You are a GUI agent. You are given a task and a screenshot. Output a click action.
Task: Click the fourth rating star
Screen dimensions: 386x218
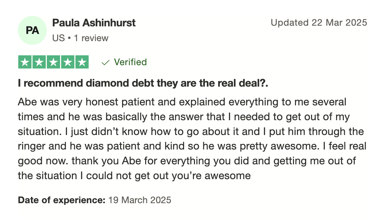pyautogui.click(x=68, y=62)
